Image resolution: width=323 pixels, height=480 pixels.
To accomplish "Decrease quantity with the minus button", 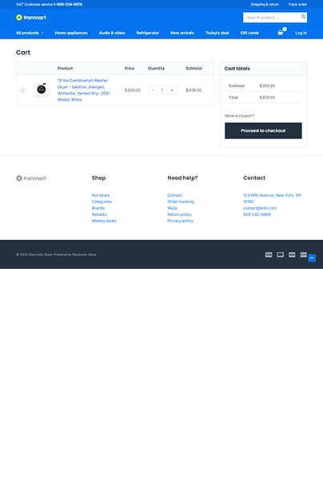I will [x=153, y=90].
